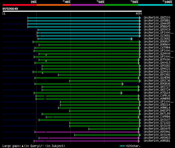Click the cyan arrowhead ending the Q9ZSI0 alignment
The height and width of the screenshot is (148, 175).
coord(140,18)
